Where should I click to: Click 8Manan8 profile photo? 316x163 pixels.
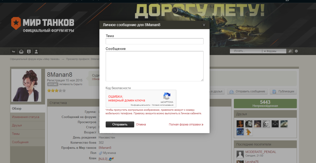click(26, 85)
